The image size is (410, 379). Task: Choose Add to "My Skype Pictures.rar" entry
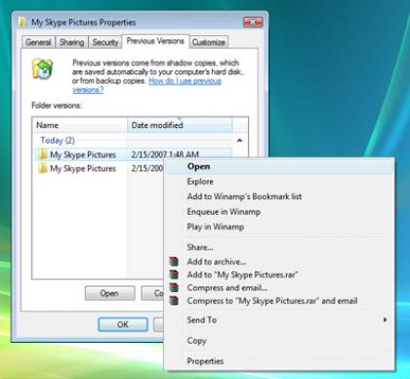[x=279, y=274]
